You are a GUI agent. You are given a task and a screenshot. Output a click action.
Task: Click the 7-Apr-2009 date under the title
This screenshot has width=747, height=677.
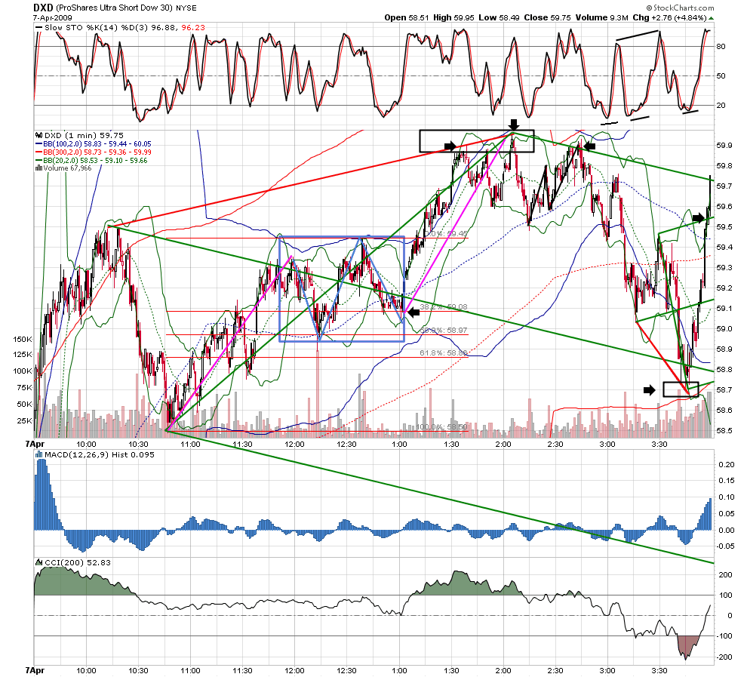point(52,17)
